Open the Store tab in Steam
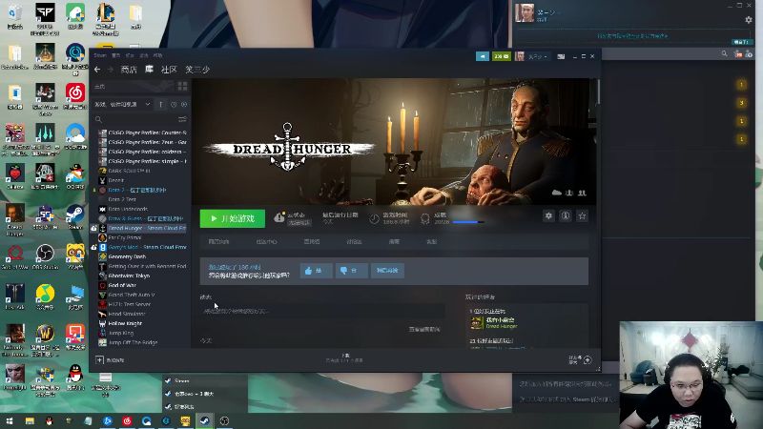Viewport: 763px width, 429px height. pos(129,70)
